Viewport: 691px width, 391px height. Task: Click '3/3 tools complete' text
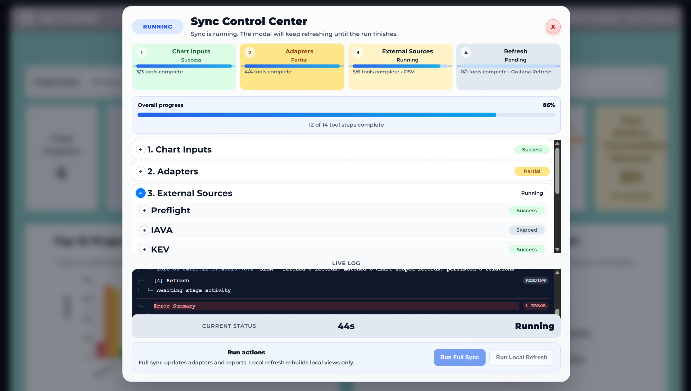159,72
